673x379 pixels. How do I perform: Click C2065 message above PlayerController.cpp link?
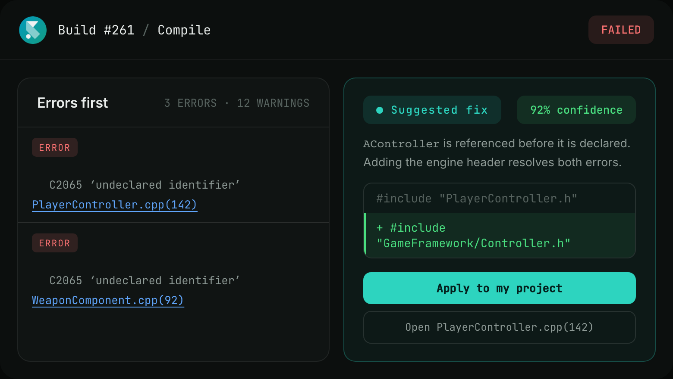(x=145, y=185)
